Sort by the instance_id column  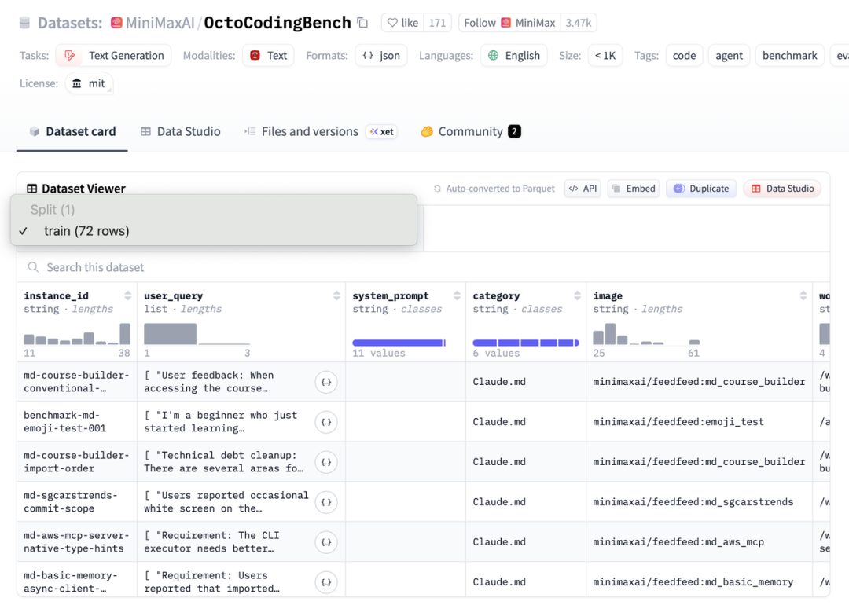click(128, 296)
